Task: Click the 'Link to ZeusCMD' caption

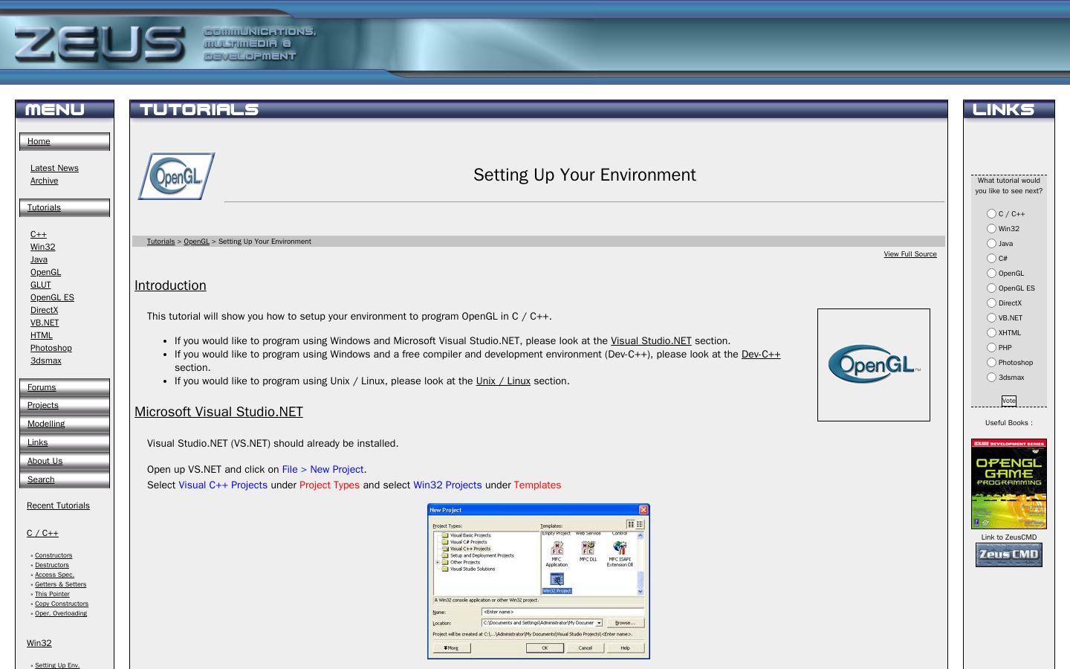Action: tap(1008, 537)
